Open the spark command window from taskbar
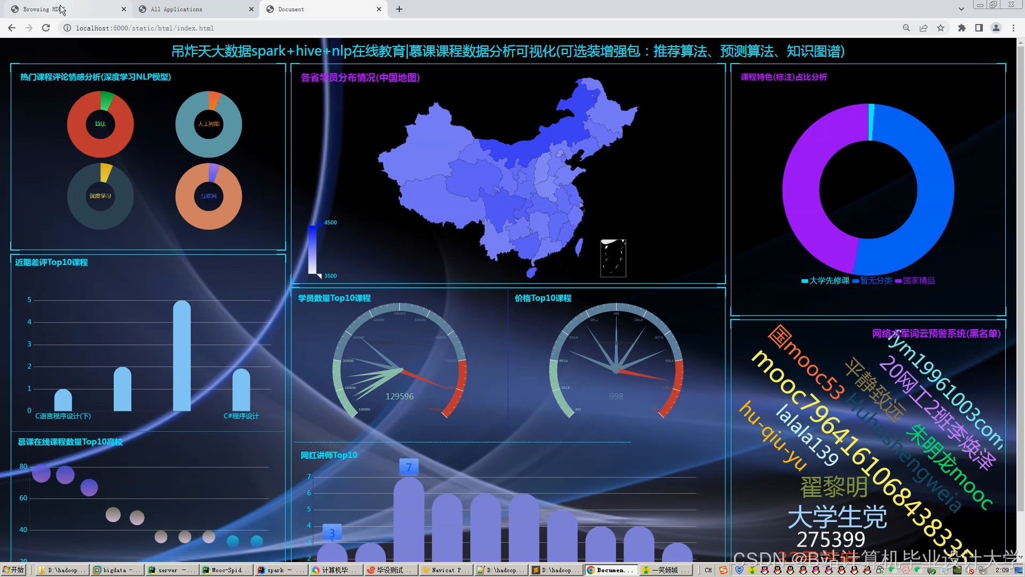Viewport: 1025px width, 577px height. tap(280, 570)
